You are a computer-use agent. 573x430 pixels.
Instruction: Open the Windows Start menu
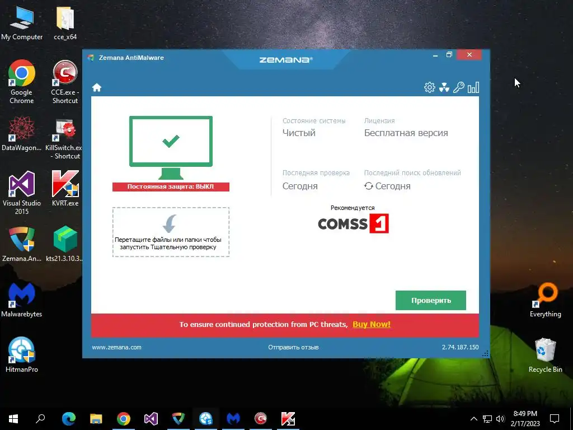[x=13, y=419]
